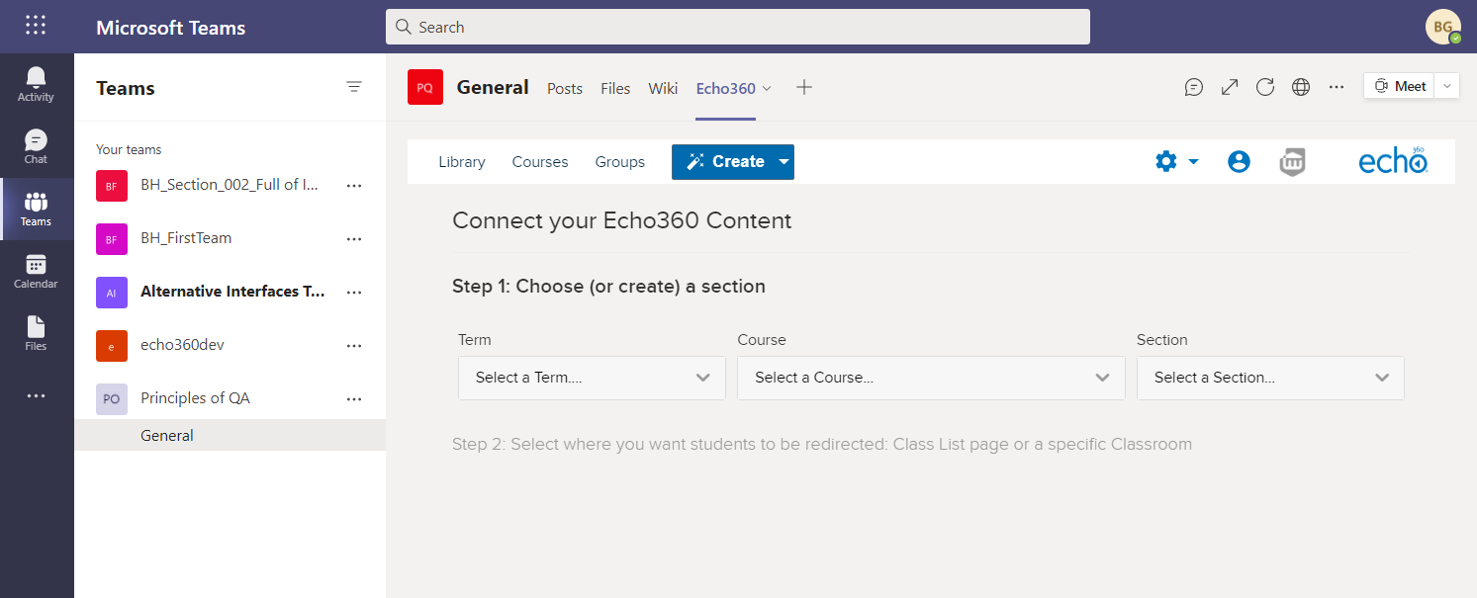Open the Echo360 Courses menu
The height and width of the screenshot is (598, 1477).
pyautogui.click(x=540, y=162)
